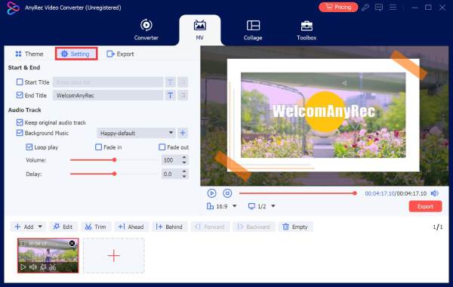
Task: Select the video clip thumbnail
Action: [48, 255]
